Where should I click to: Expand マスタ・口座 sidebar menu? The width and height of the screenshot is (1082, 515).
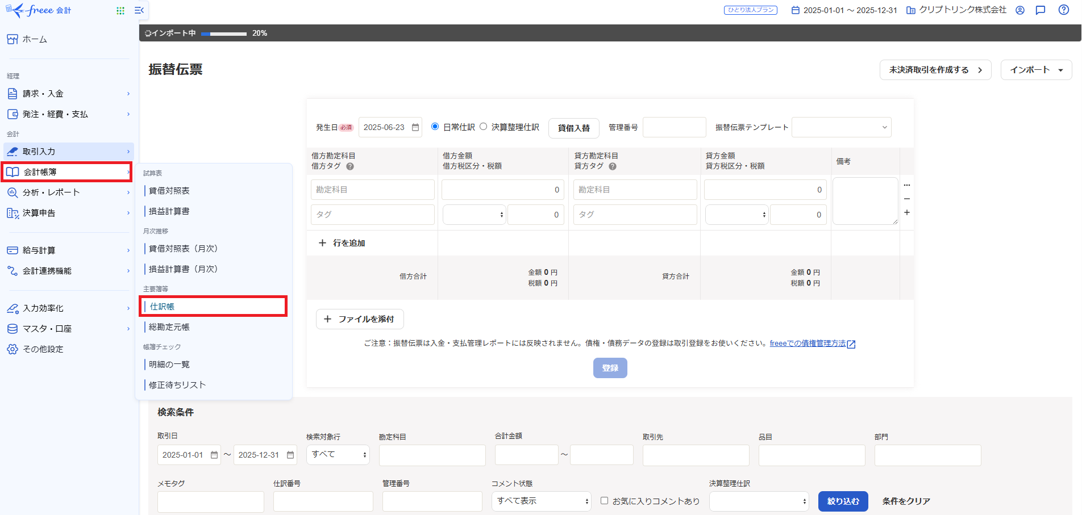68,329
